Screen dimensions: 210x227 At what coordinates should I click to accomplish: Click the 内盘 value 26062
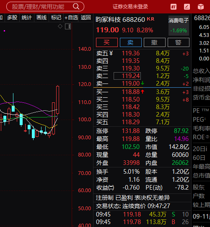pyautogui.click(x=180, y=163)
